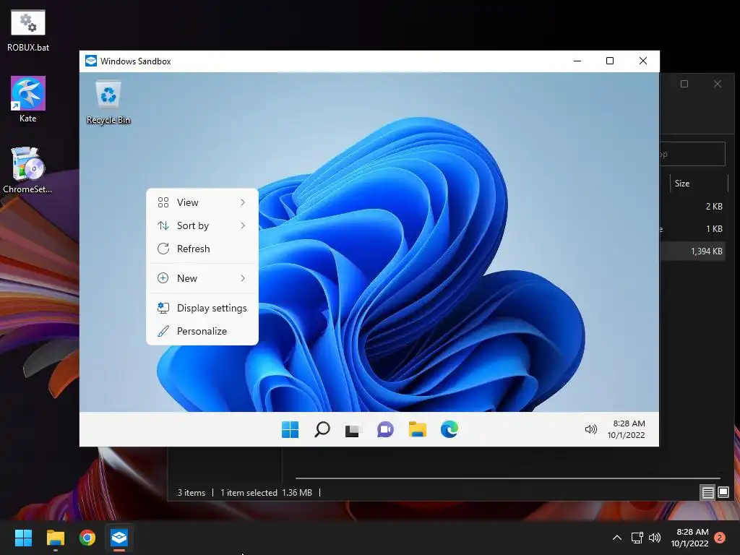Click '1 item selected 1.36 MB' status text

pyautogui.click(x=266, y=493)
